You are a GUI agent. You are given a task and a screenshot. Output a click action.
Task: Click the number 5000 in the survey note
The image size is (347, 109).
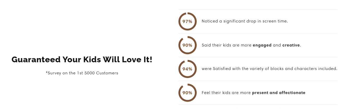[90, 73]
